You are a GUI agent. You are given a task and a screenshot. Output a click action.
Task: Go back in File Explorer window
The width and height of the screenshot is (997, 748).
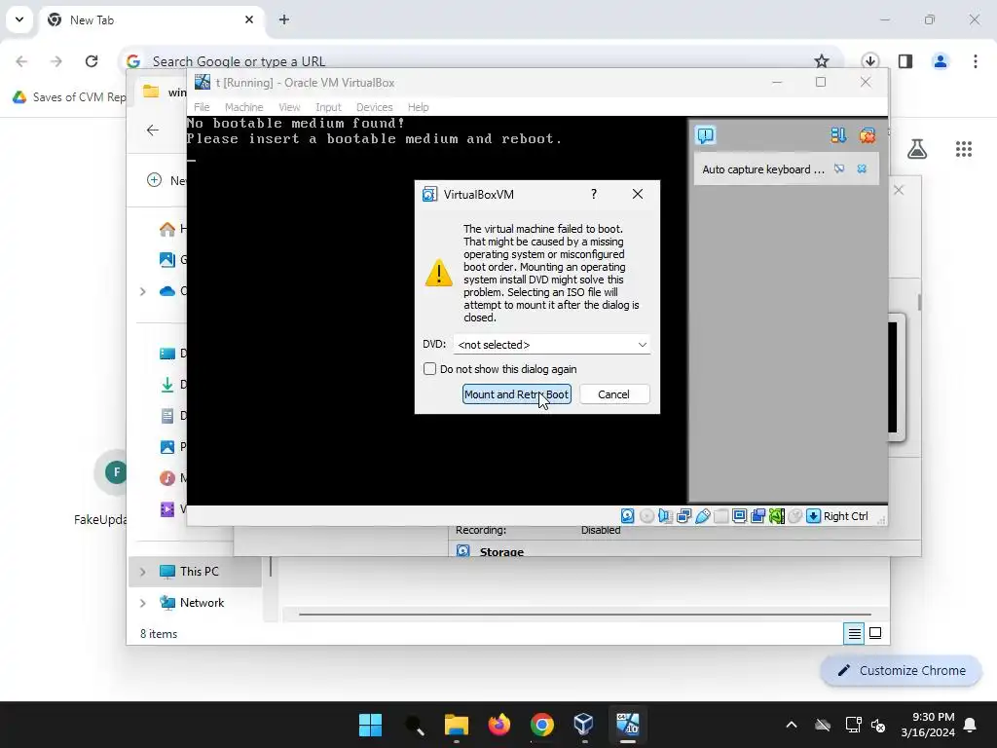tap(153, 131)
